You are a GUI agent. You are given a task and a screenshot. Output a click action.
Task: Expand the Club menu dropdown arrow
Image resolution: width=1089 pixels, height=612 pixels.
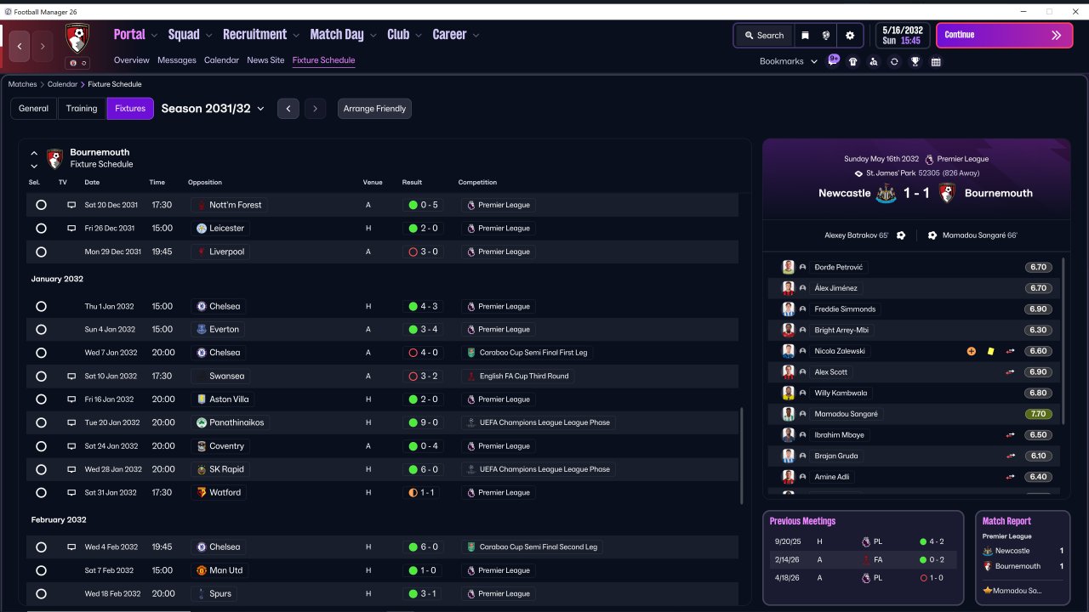coord(419,36)
